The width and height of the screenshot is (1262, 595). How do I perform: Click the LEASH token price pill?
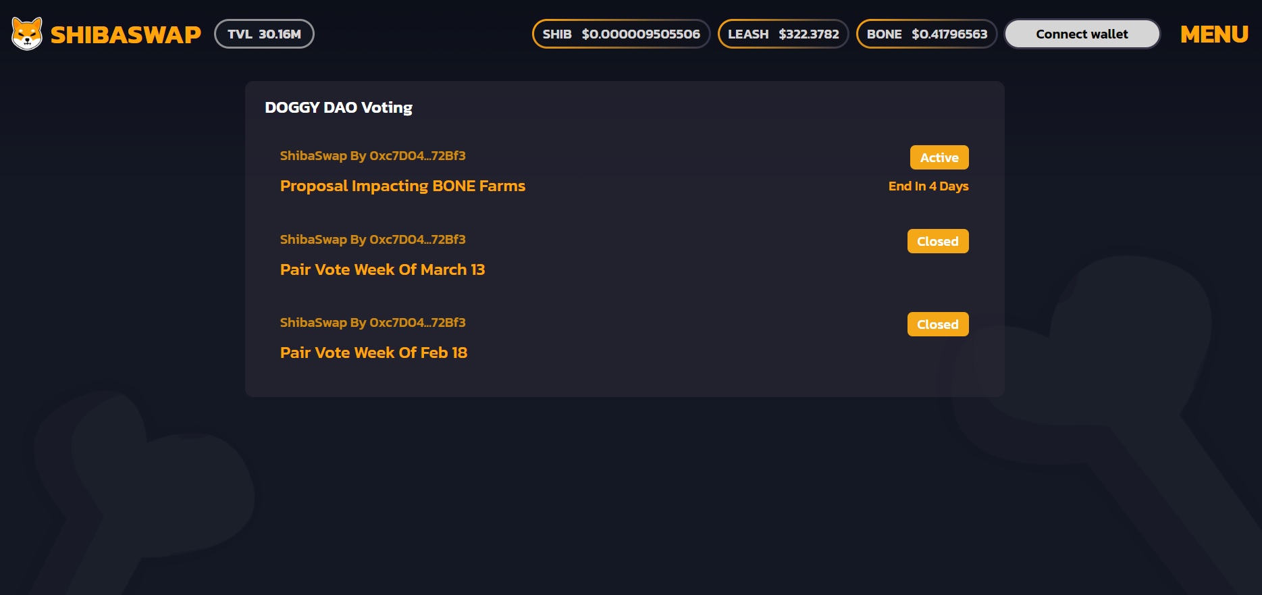click(783, 34)
